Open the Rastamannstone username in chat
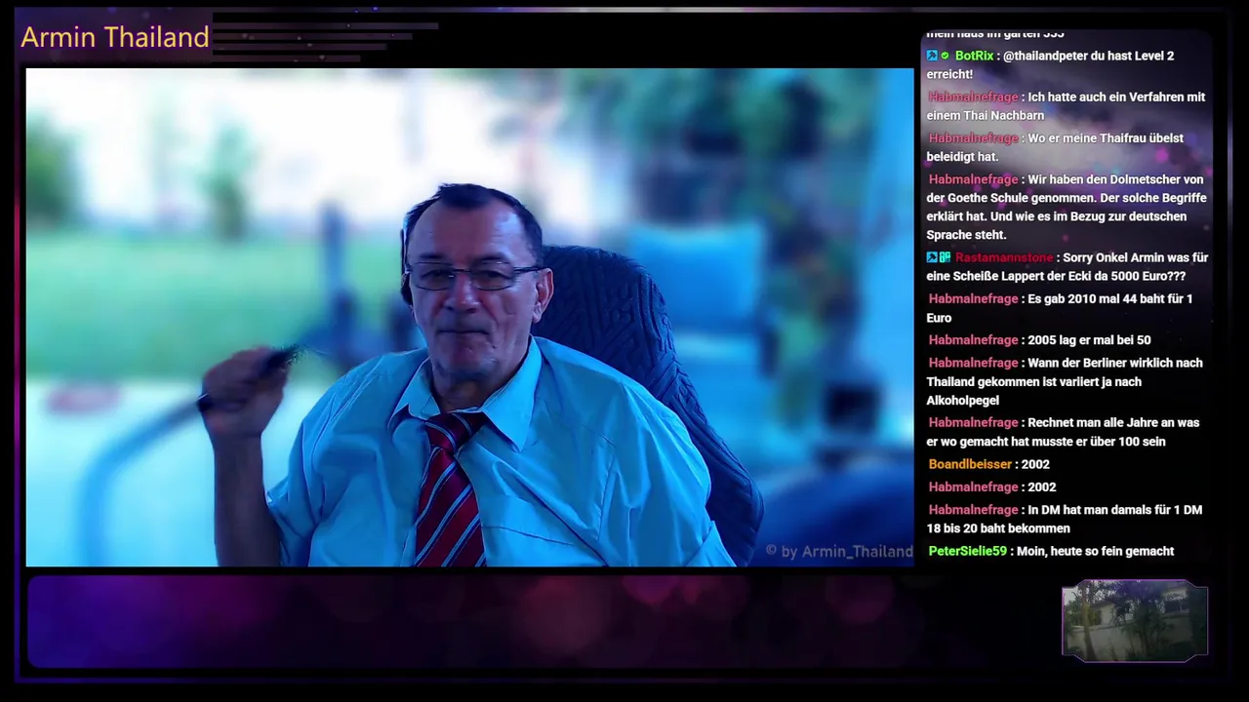The width and height of the screenshot is (1249, 702). point(1004,257)
